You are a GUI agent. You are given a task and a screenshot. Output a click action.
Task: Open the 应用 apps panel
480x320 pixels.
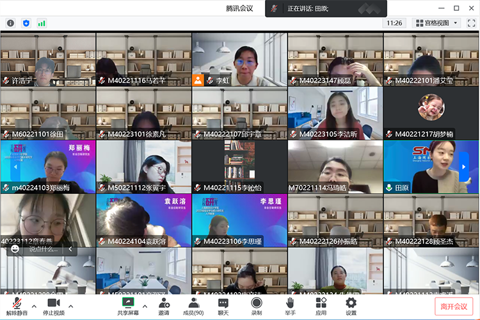321,305
